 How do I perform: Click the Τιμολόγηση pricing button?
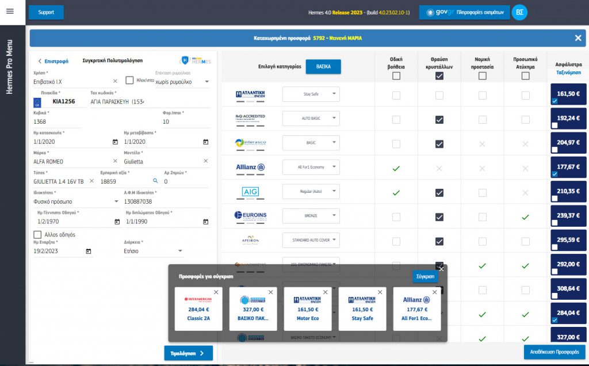(x=189, y=353)
